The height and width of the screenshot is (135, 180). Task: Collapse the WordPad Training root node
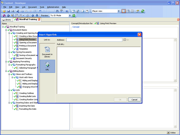pos(3,27)
